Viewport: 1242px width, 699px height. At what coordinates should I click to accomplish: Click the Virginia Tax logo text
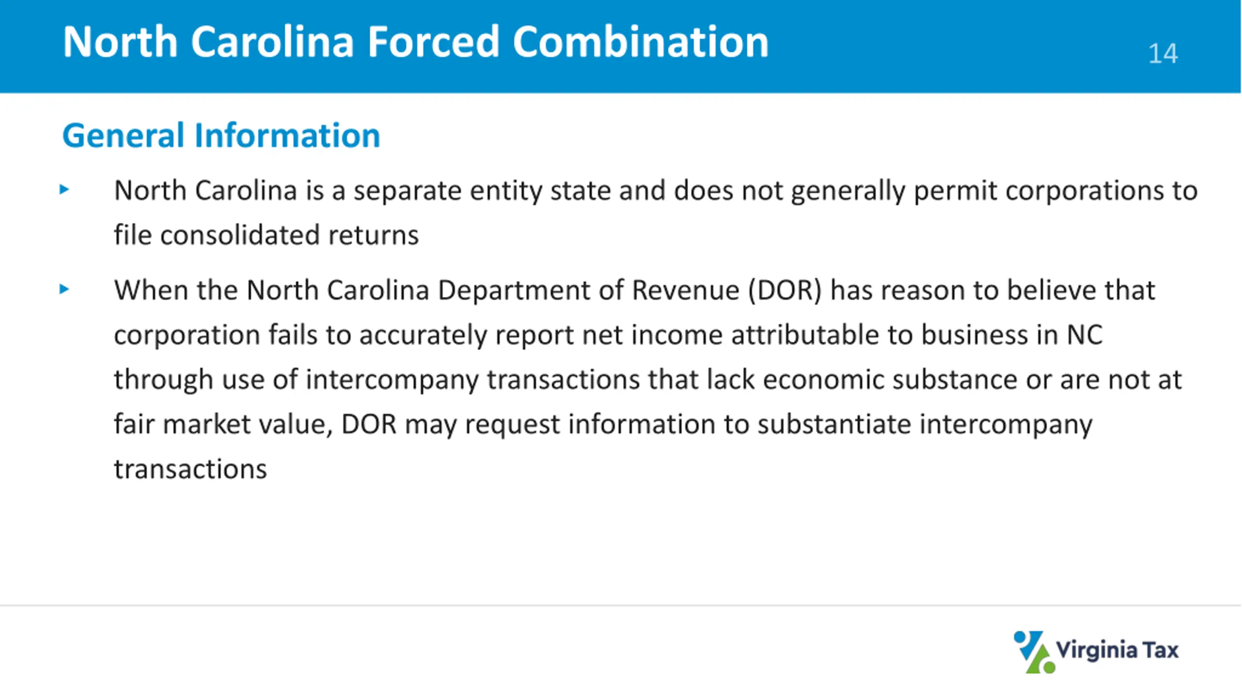click(x=1117, y=650)
